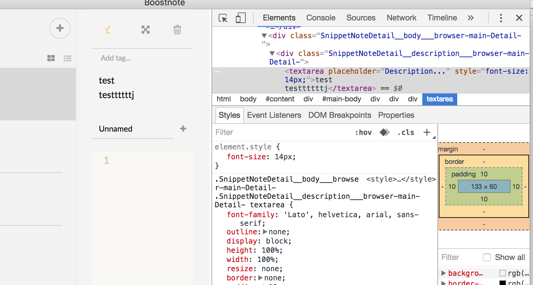
Task: Show more DevTools panels chevron
Action: (x=470, y=18)
